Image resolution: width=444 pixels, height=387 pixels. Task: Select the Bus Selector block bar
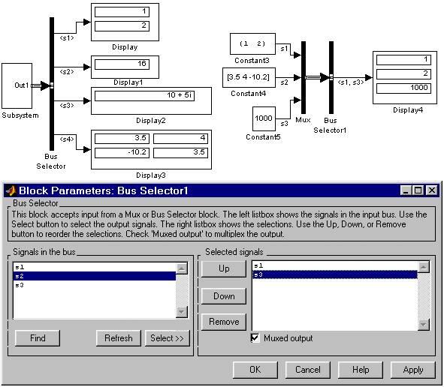(x=52, y=84)
